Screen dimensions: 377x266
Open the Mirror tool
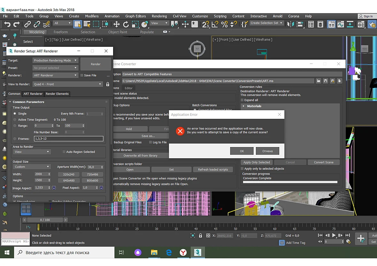[x=291, y=24]
